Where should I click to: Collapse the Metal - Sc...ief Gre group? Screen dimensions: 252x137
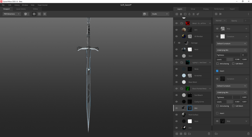[210, 23]
